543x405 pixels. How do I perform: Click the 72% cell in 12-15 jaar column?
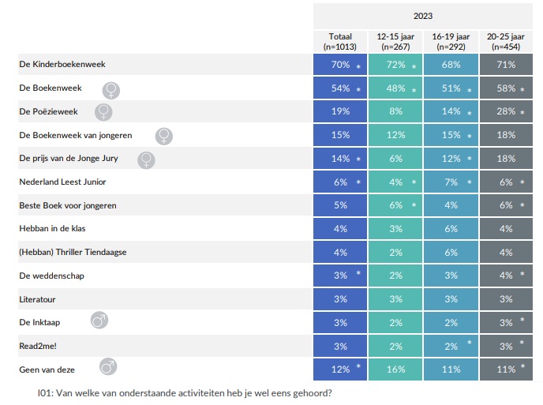click(x=395, y=65)
